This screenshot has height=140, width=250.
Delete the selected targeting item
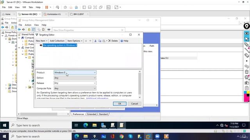(x=113, y=41)
